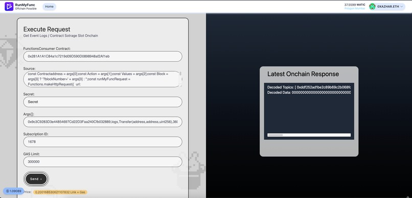
Task: Click the Subscription ID label
Action: point(36,134)
